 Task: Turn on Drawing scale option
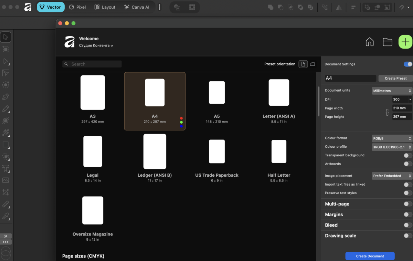coord(408,236)
